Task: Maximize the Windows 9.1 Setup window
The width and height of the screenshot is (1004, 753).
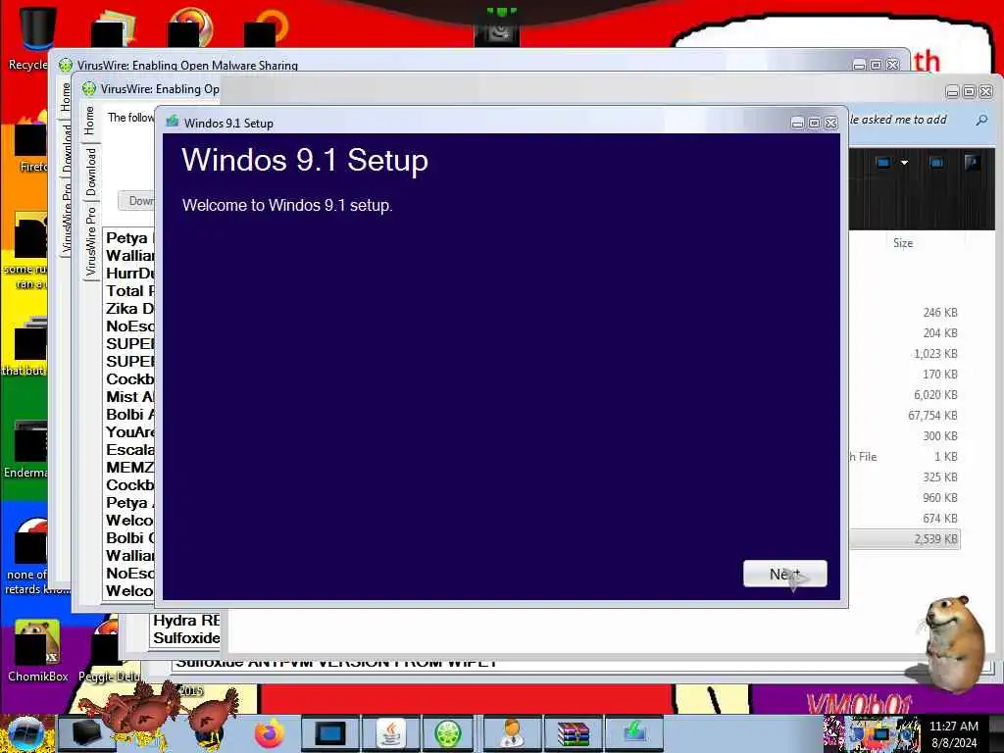Action: (814, 123)
